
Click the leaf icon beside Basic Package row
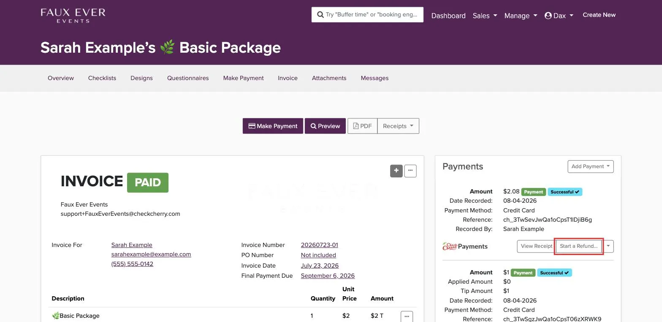click(x=55, y=316)
